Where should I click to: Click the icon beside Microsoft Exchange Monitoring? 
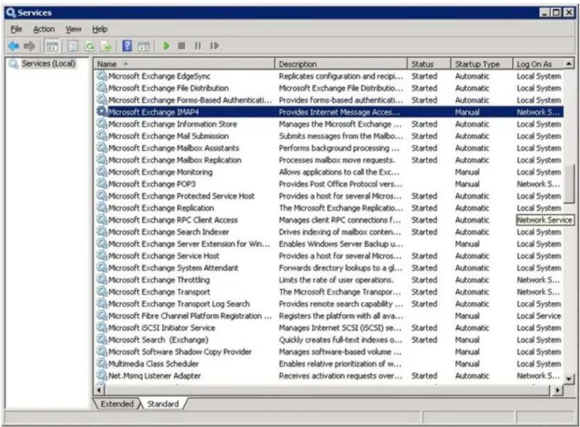tap(101, 171)
